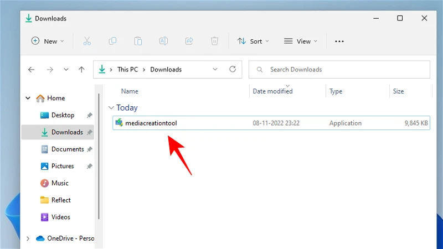The height and width of the screenshot is (249, 443).
Task: Click the Cut scissors icon in toolbar
Action: (87, 41)
